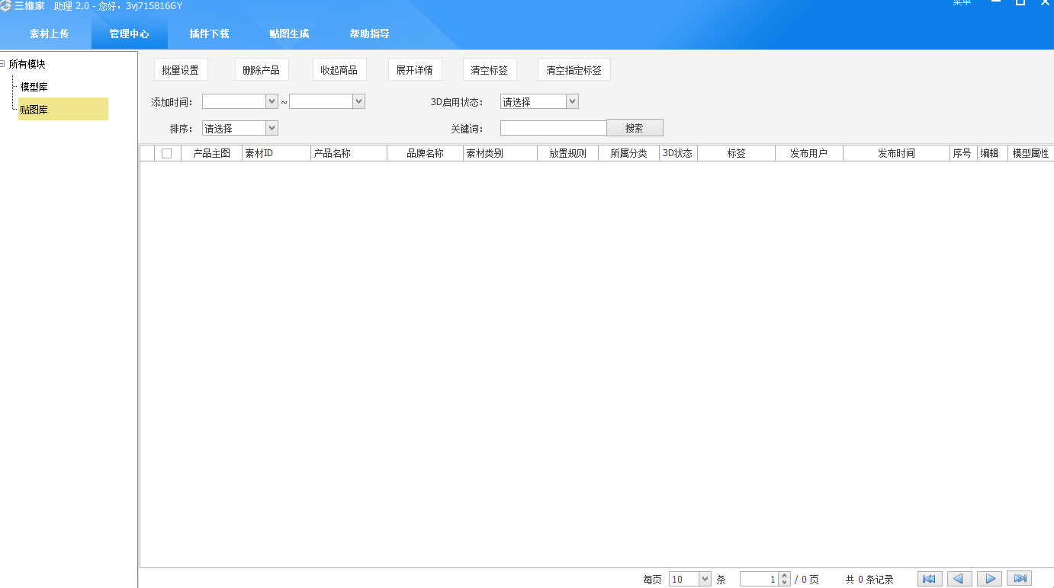Collapse the 所有模块 tree node
1054x588 pixels.
[x=3, y=64]
